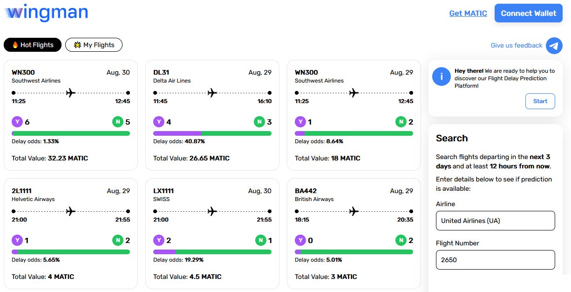Click the Connect Wallet button
The height and width of the screenshot is (292, 571).
(x=529, y=13)
